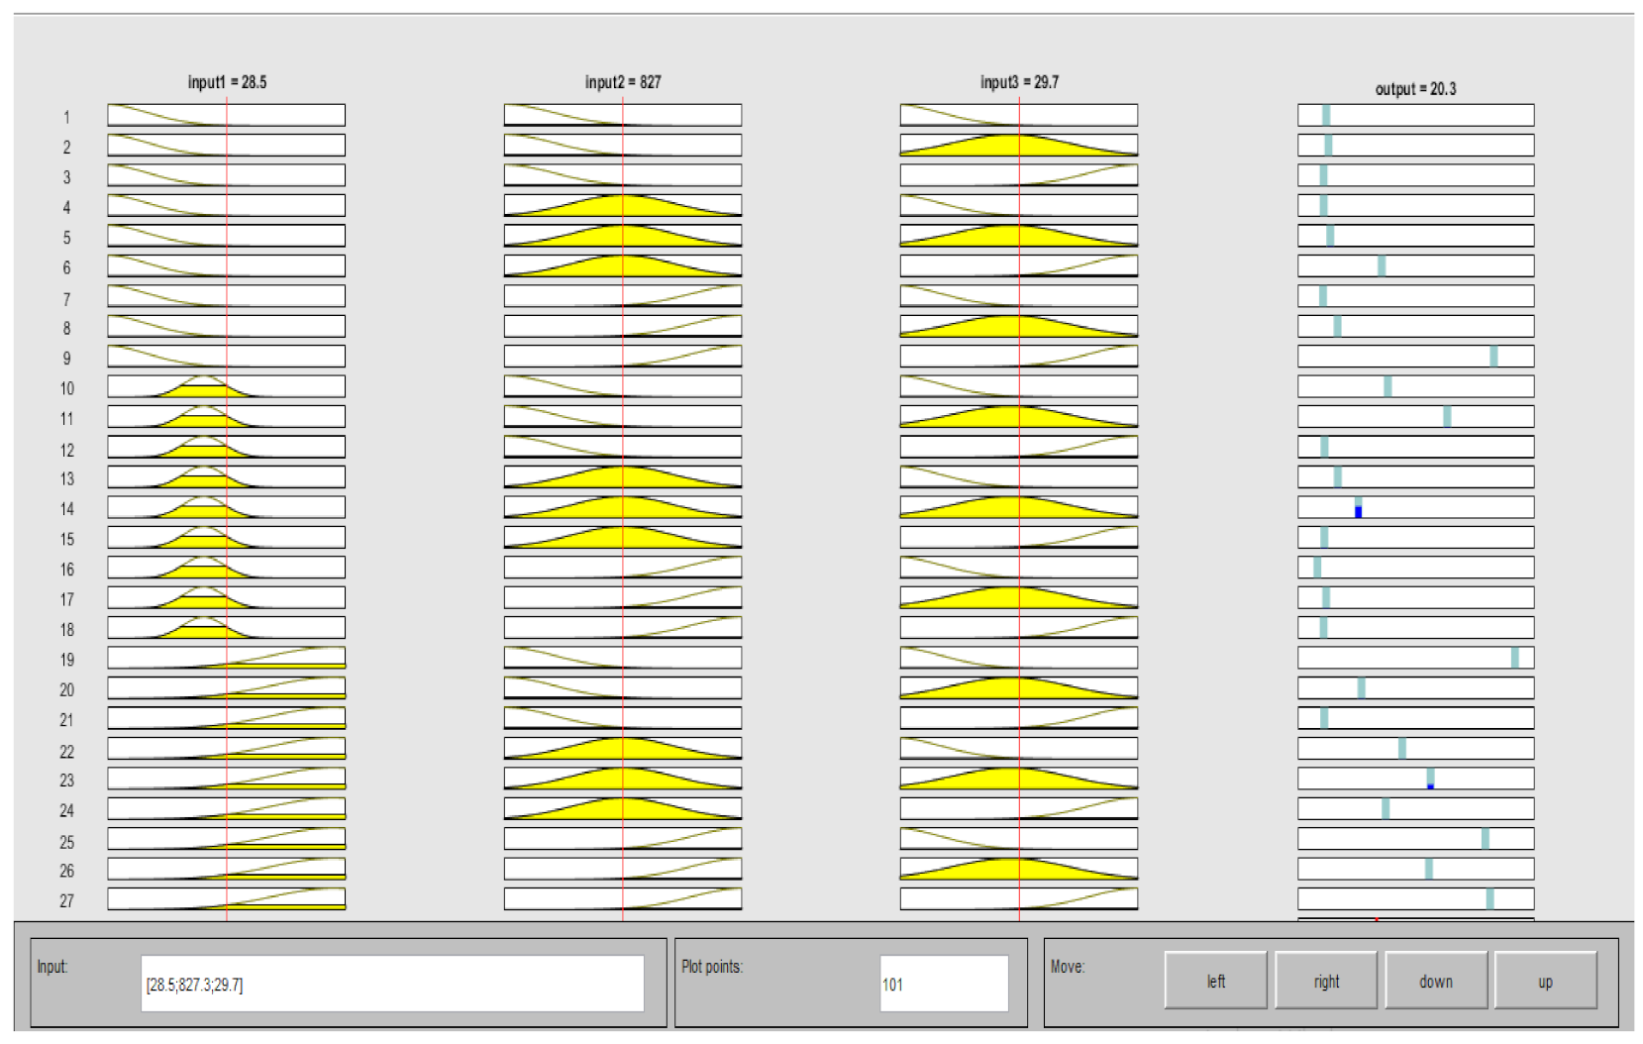Click the 'input3 = 29.7' column title
1643x1044 pixels.
[1019, 82]
